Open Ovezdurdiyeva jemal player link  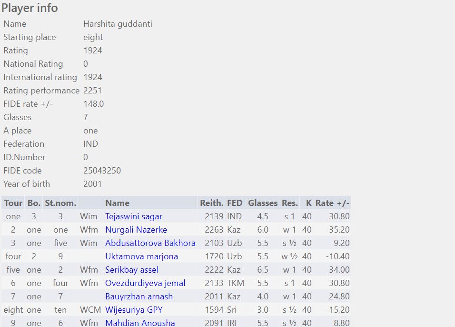(x=145, y=283)
